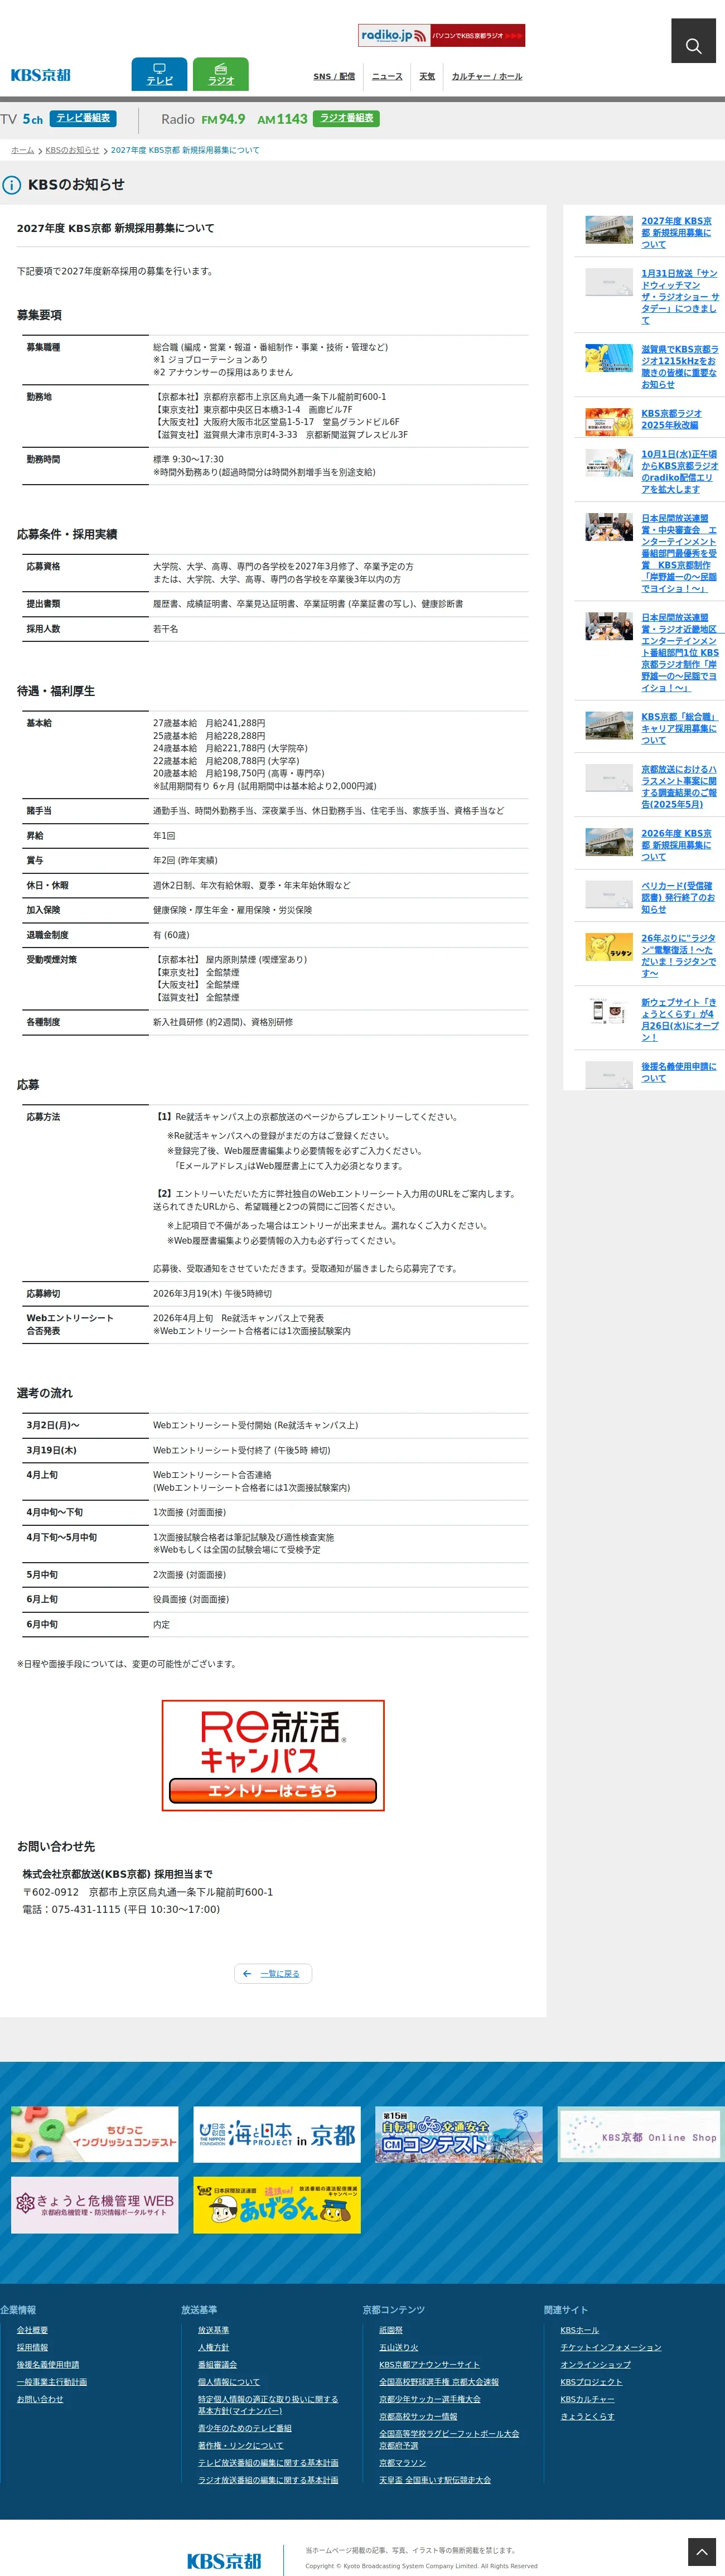The width and height of the screenshot is (725, 2576).
Task: Open footer link オンラインショップ
Action: [x=595, y=2364]
